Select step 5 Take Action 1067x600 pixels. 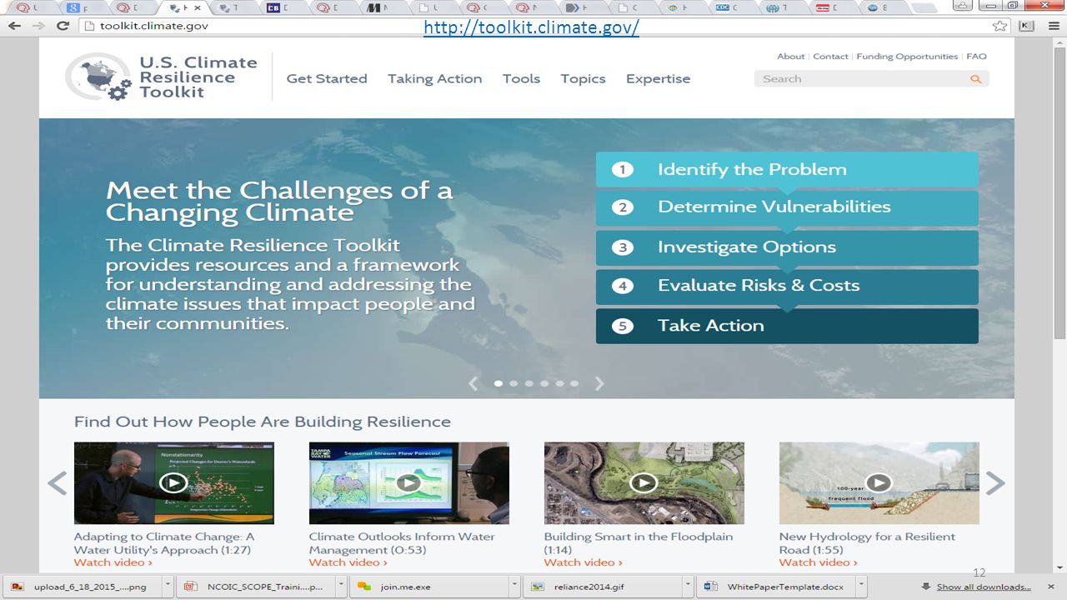tap(787, 326)
